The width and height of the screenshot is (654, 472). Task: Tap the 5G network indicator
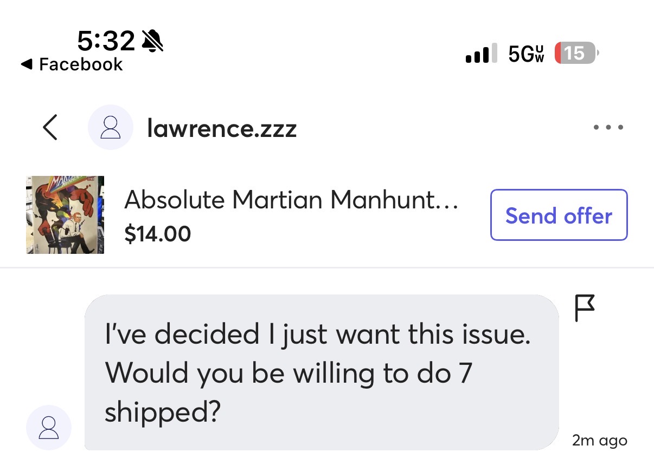(526, 54)
